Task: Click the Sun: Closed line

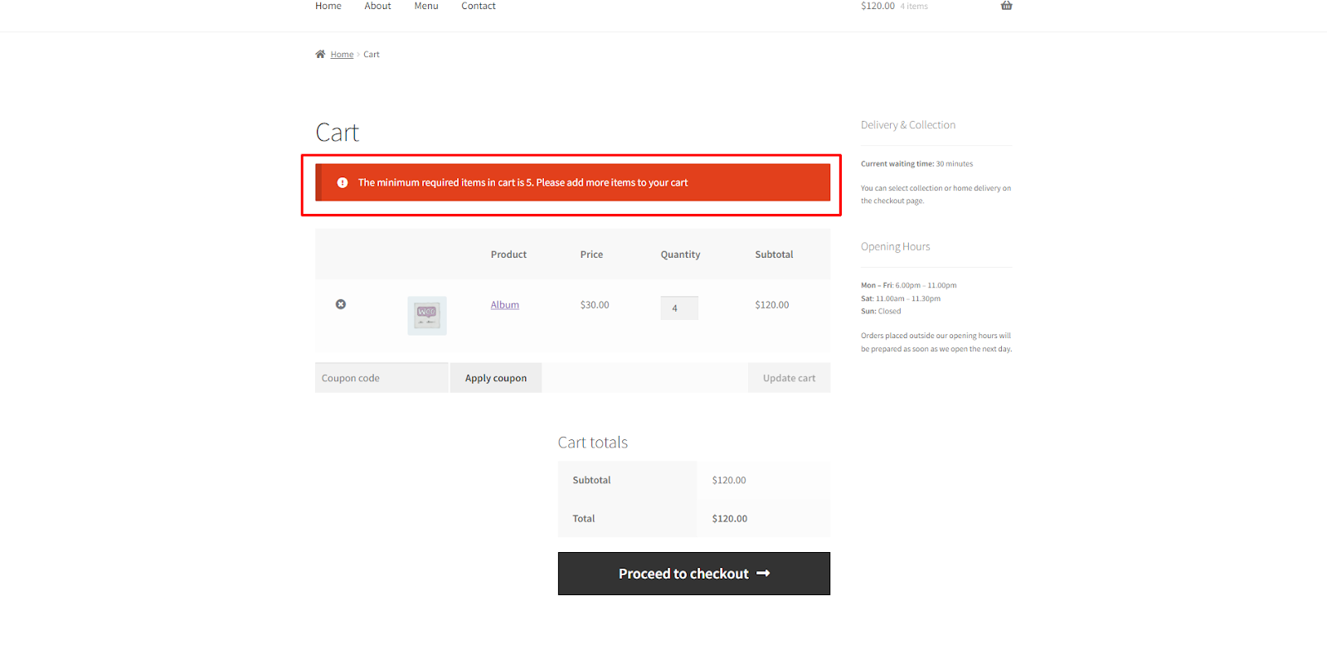Action: tap(881, 312)
